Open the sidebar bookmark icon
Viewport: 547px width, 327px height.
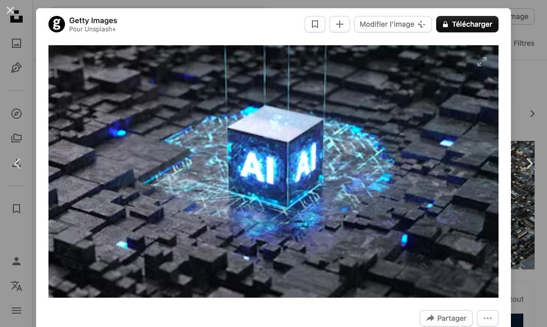[x=16, y=208]
